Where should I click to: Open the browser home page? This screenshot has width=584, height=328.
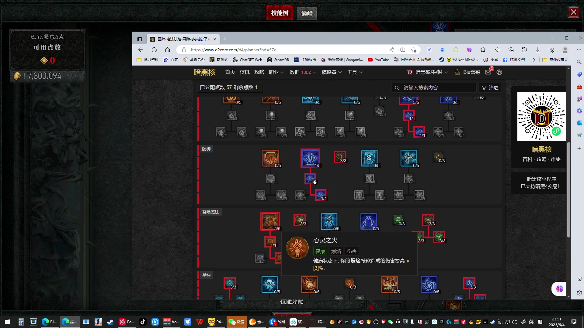[x=168, y=50]
